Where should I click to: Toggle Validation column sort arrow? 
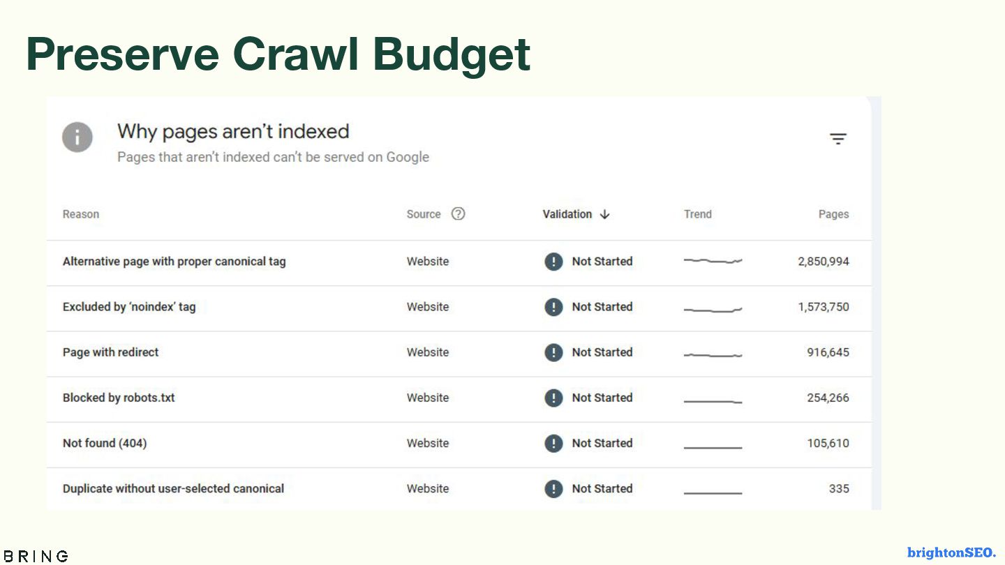pos(605,214)
